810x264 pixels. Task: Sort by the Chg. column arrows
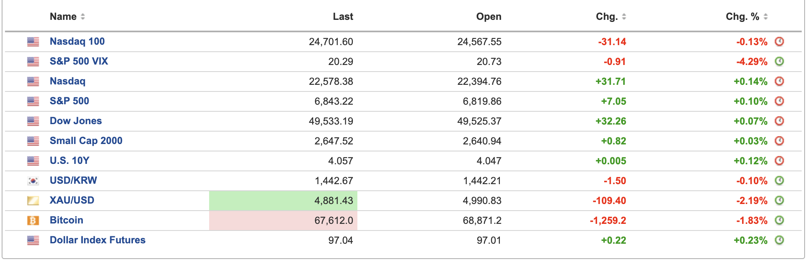click(624, 17)
